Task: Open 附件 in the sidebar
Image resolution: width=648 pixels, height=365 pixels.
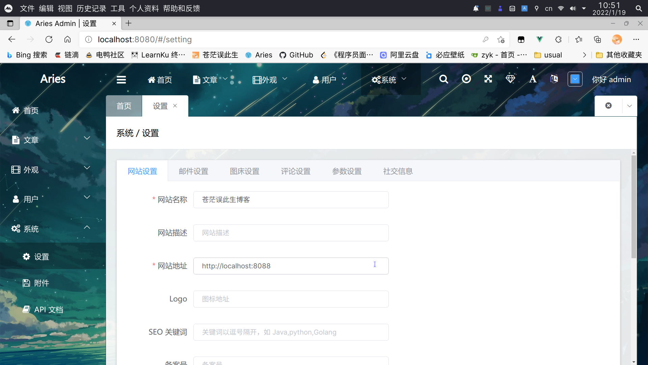Action: (x=42, y=283)
